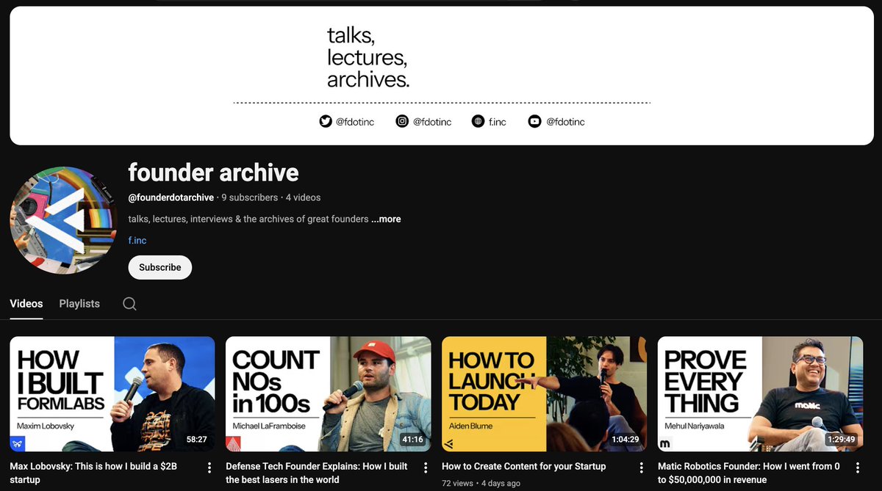Image resolution: width=882 pixels, height=491 pixels.
Task: Subscribe to founder archive channel
Action: (x=159, y=267)
